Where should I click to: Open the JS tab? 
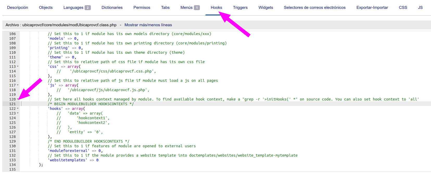(420, 8)
